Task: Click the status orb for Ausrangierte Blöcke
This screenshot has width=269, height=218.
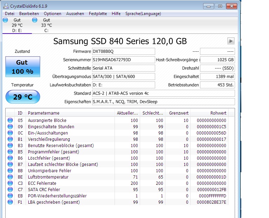Action: [10, 120]
